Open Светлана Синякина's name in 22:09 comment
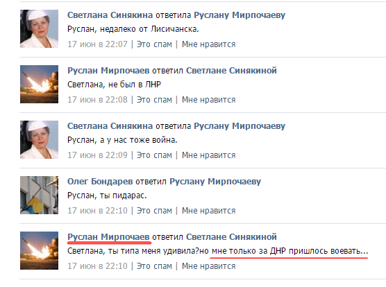386x287 pixels. coord(110,126)
